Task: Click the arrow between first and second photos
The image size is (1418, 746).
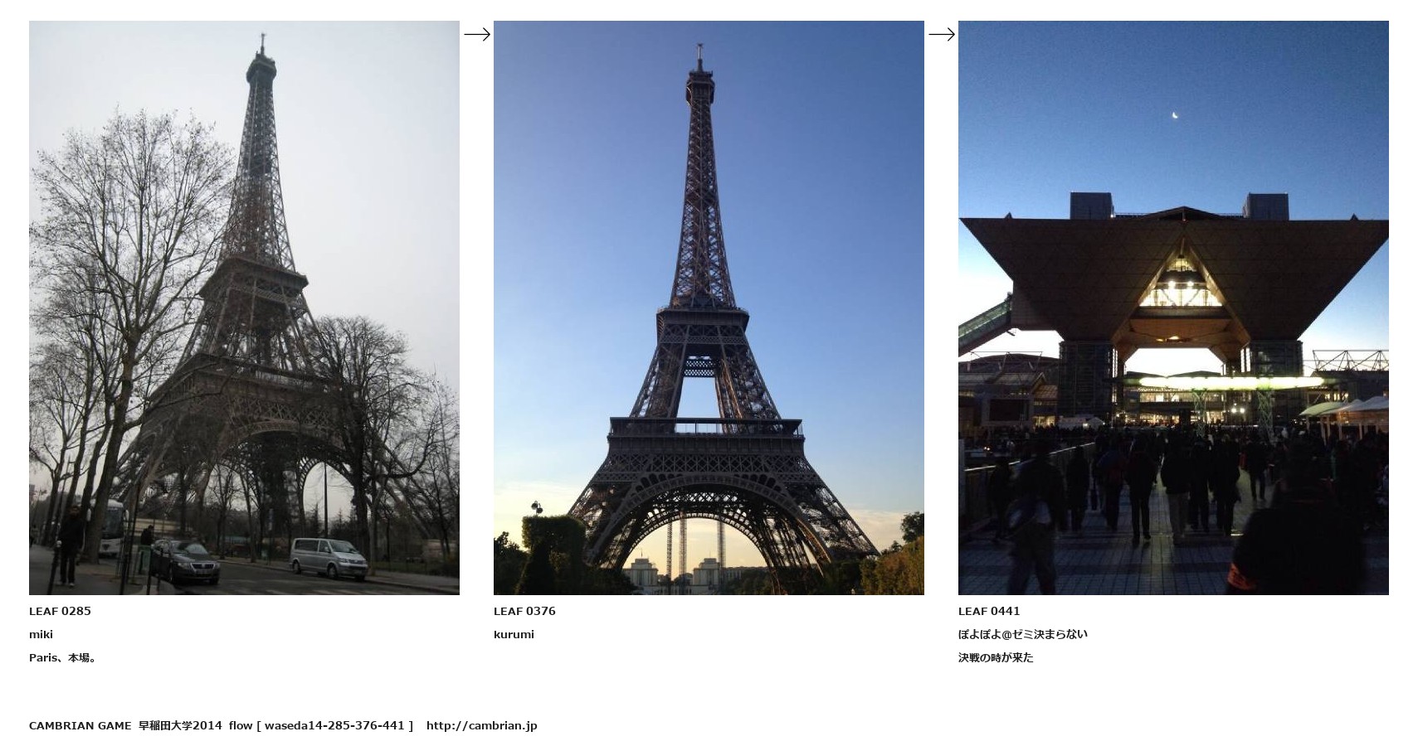Action: coord(476,34)
